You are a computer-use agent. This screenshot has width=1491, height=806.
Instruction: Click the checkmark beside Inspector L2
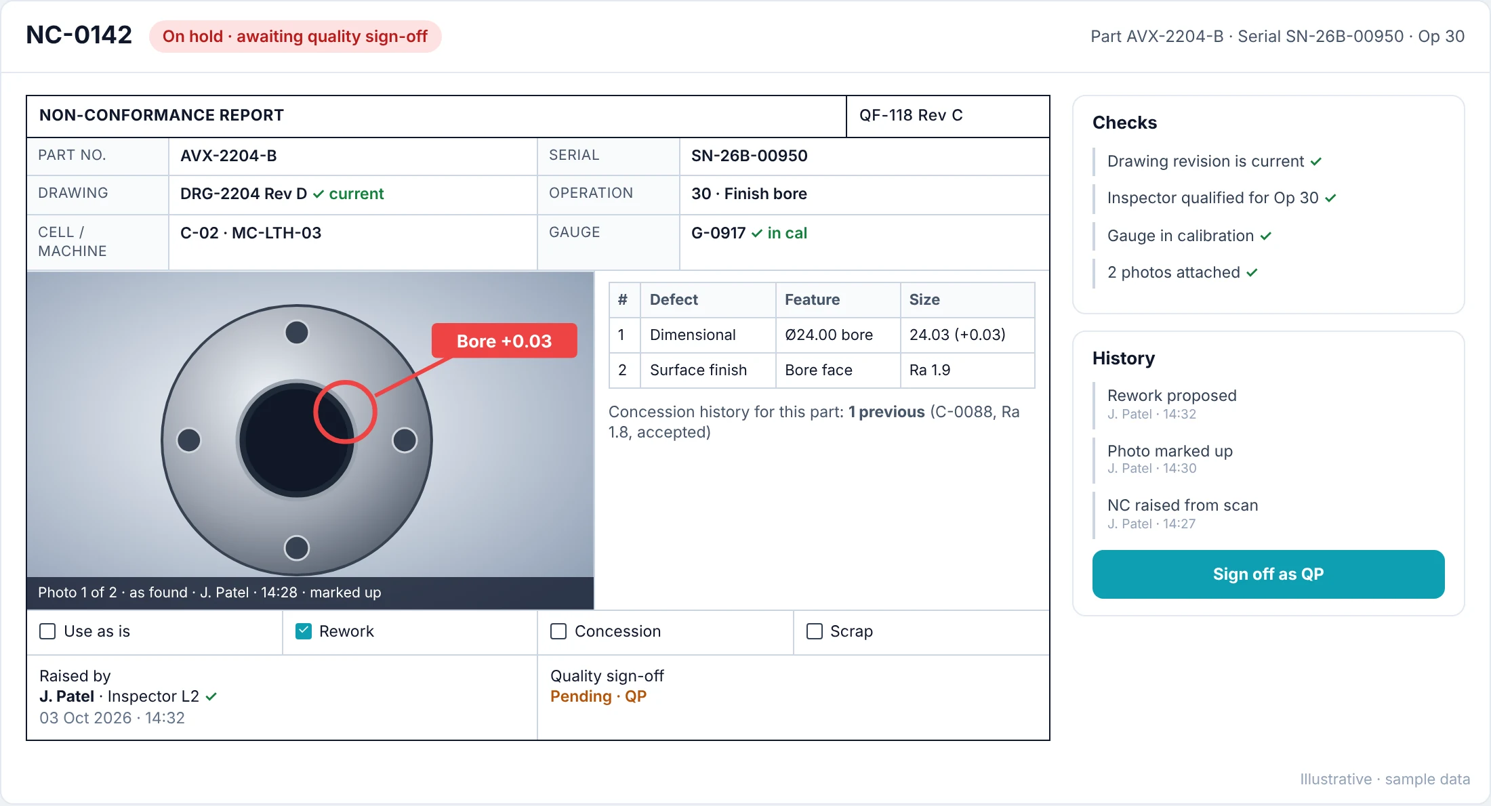[x=211, y=697]
